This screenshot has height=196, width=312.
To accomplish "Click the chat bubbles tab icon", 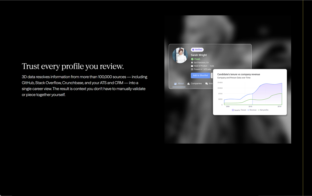I will click(207, 84).
